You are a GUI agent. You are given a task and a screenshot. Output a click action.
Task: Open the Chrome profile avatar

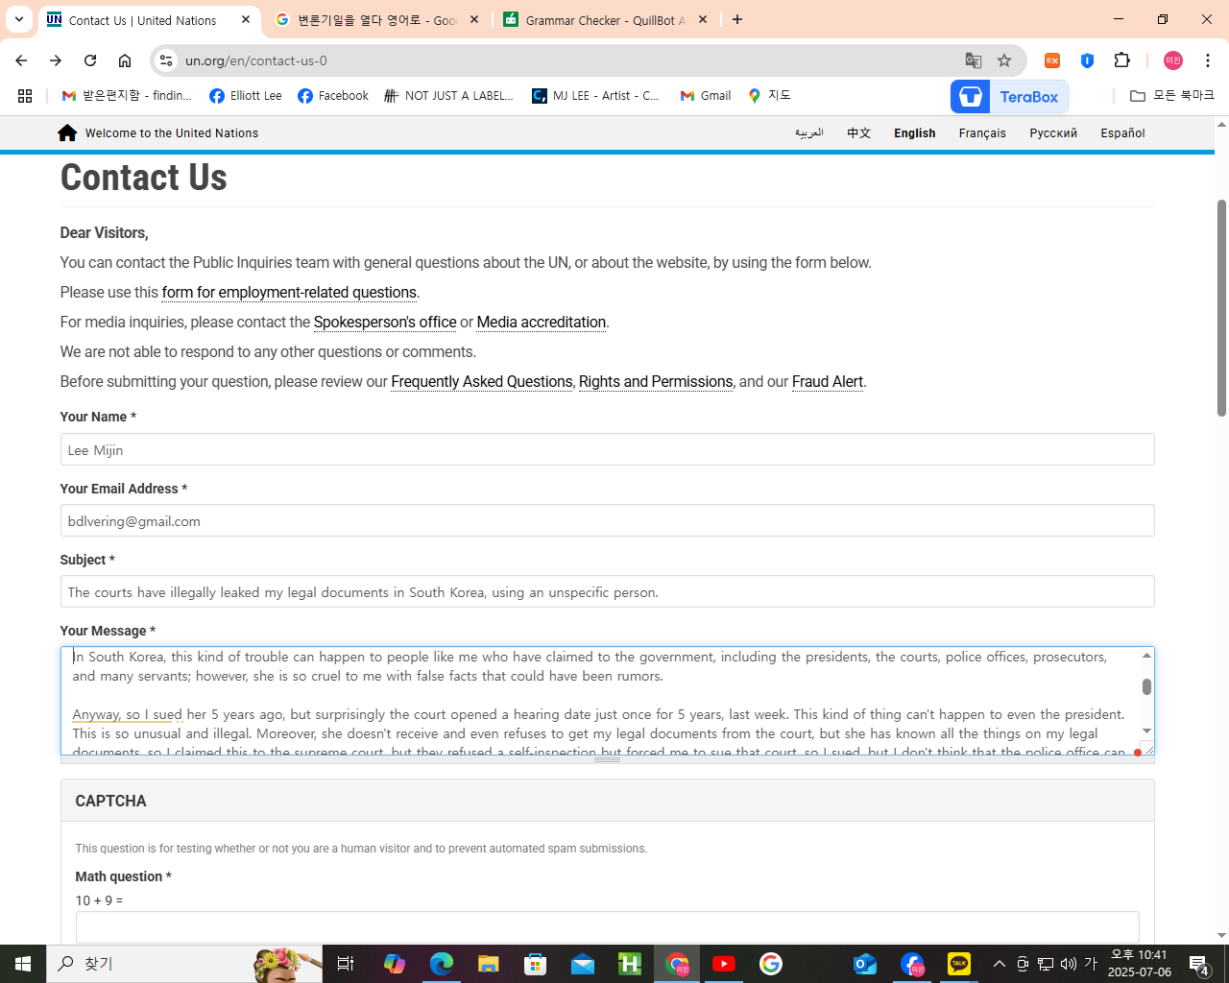click(x=1173, y=60)
